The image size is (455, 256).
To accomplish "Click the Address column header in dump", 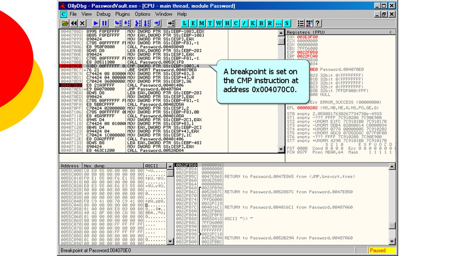I will click(70, 166).
